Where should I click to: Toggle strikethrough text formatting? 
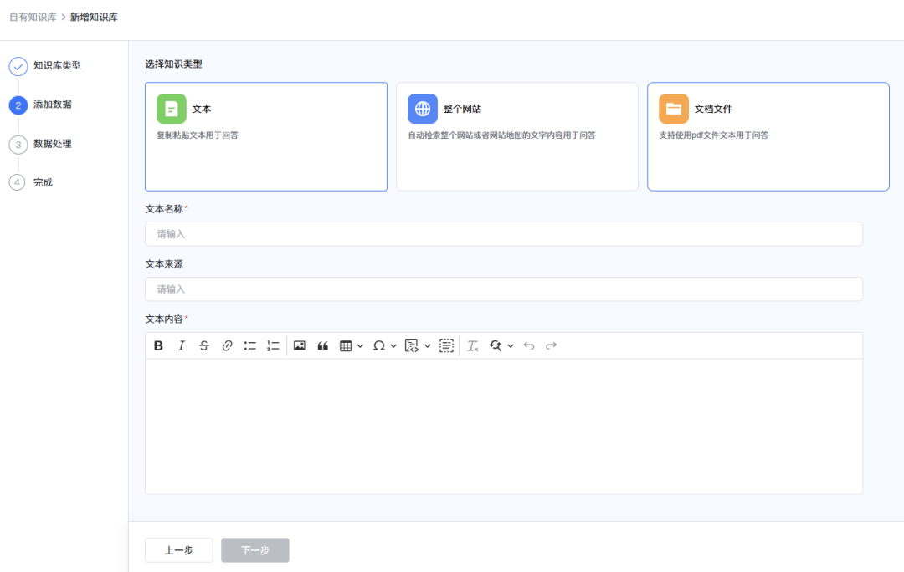[204, 345]
